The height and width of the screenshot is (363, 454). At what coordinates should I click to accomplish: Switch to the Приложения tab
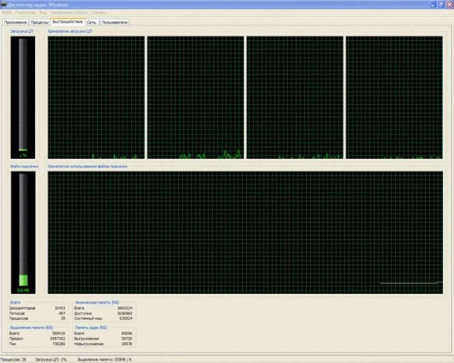(x=15, y=22)
